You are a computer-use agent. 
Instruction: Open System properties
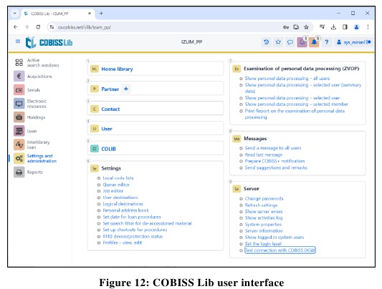click(263, 225)
